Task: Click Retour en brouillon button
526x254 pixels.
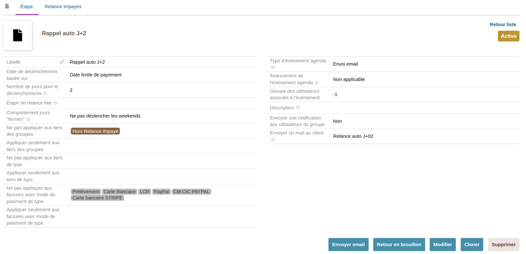Action: (399, 245)
